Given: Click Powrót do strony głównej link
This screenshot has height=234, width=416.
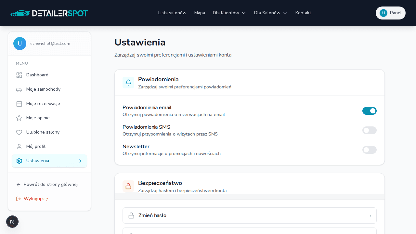Looking at the screenshot, I should (x=47, y=184).
